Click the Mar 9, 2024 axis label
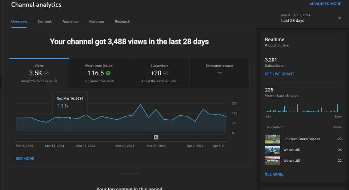Image resolution: width=349 pixels, height=190 pixels. pyautogui.click(x=24, y=146)
